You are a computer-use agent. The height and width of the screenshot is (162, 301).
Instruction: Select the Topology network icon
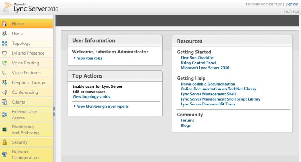point(5,43)
